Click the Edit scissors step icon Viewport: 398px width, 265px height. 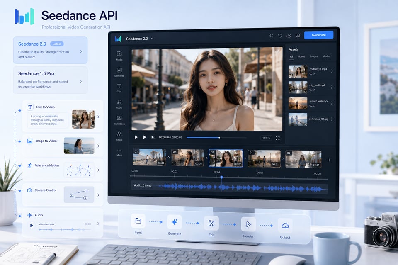pos(211,223)
